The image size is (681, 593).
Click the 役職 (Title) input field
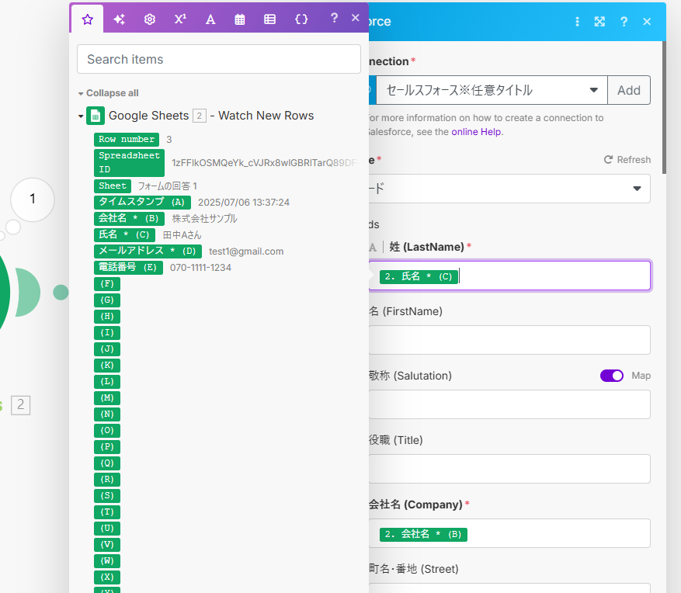(509, 469)
